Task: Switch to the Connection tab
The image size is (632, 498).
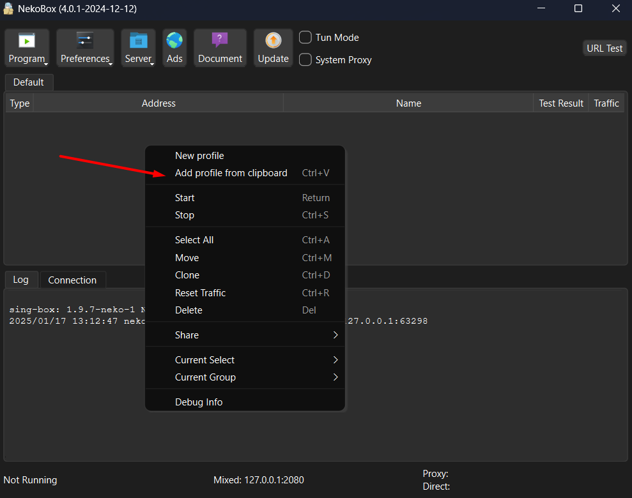Action: pos(72,280)
